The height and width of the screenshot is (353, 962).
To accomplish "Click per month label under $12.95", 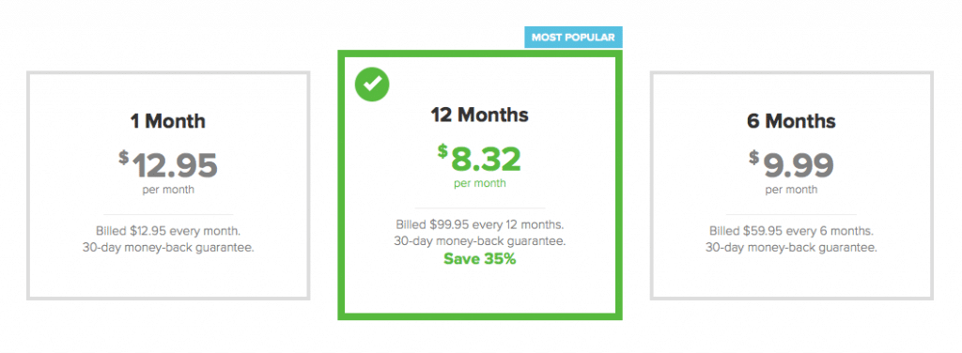I will click(168, 190).
